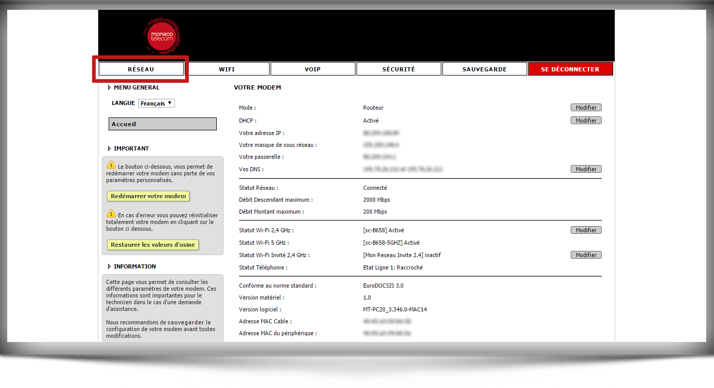Click 'Activé' value beside DHCP
Screen dimensions: 714x388
(371, 120)
